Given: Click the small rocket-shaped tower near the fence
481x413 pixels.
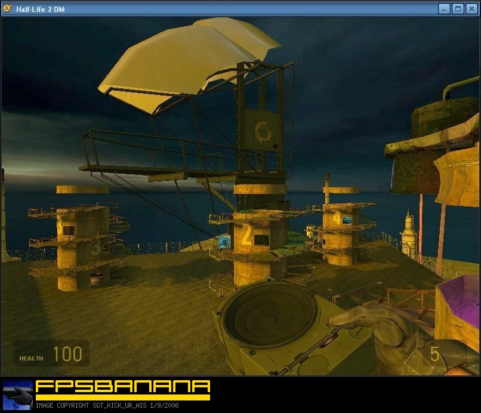Looking at the screenshot, I should click(409, 235).
